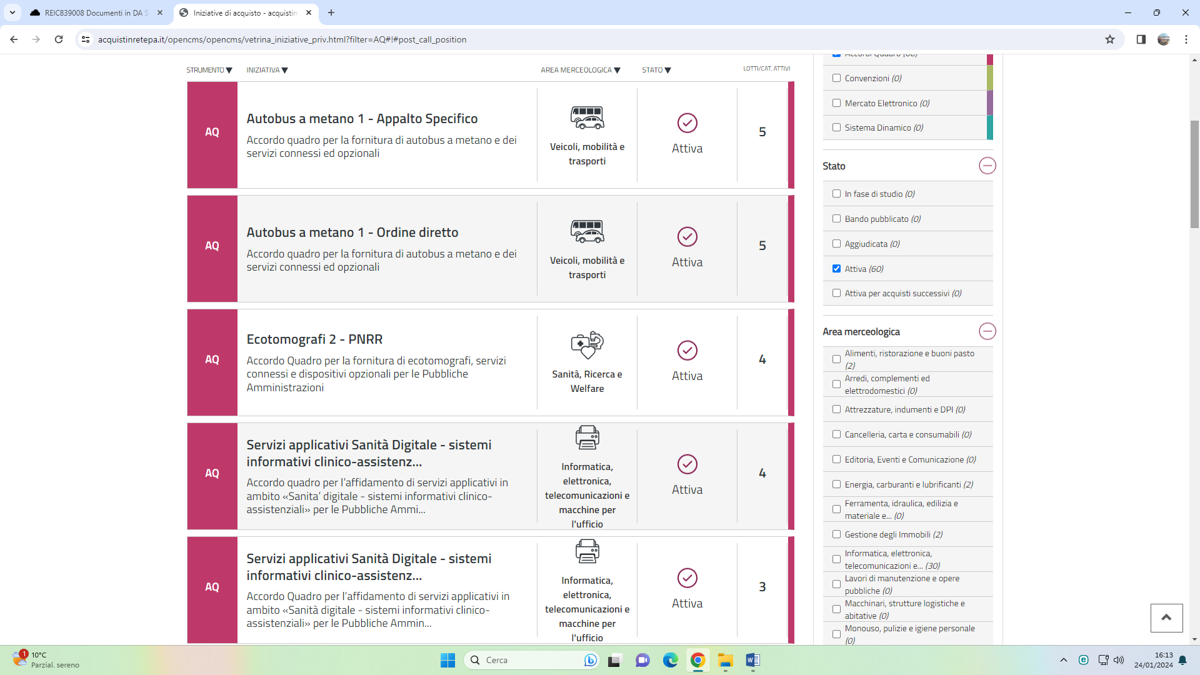Viewport: 1200px width, 675px height.
Task: Uncheck the Attiva status filter
Action: [x=836, y=269]
